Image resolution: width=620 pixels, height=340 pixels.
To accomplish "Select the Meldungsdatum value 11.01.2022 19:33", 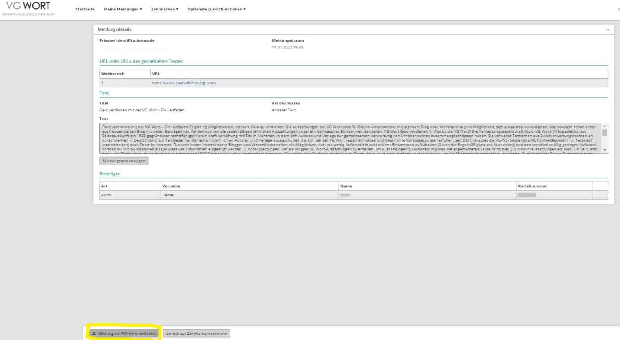I will pyautogui.click(x=287, y=47).
